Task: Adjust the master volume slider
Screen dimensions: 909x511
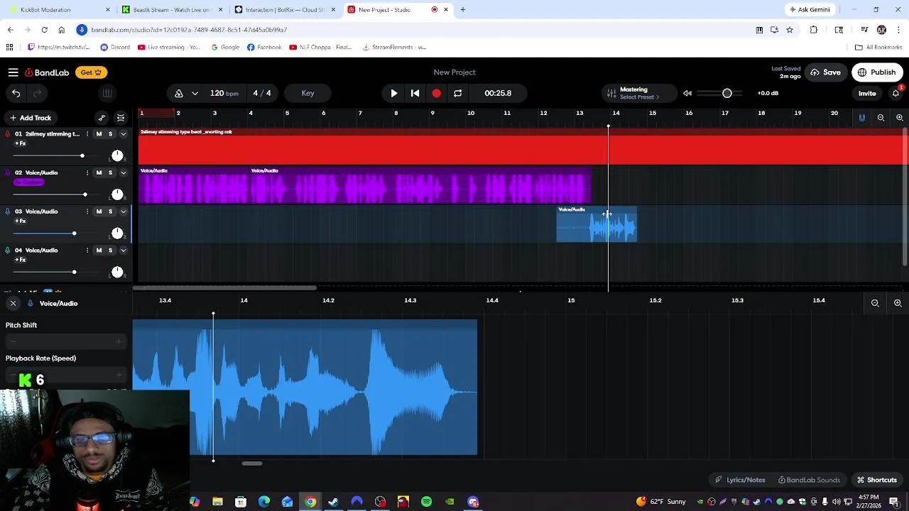Action: coord(720,93)
